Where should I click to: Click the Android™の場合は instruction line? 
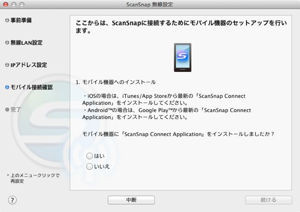click(x=167, y=114)
